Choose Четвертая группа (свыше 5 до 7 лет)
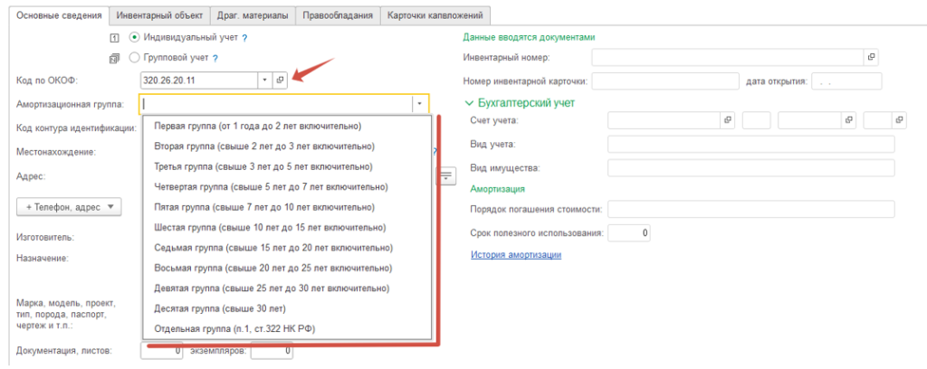This screenshot has width=927, height=369. [x=287, y=186]
